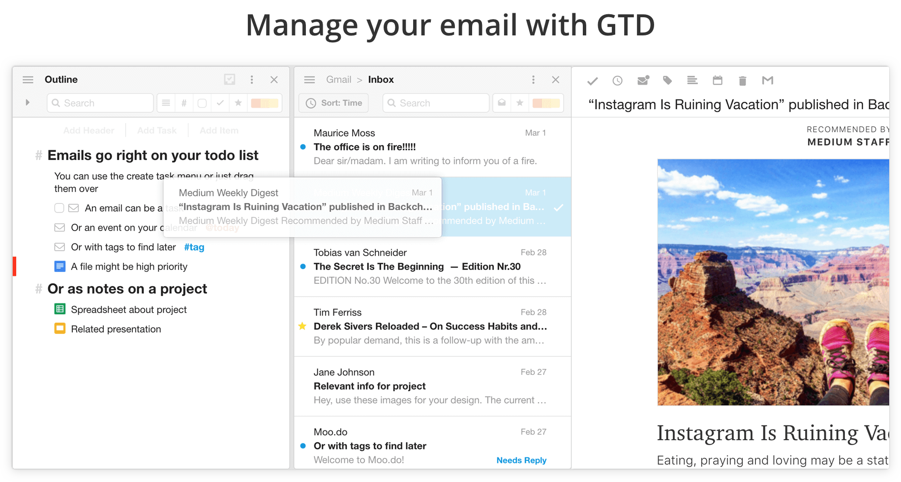Toggle the checkmark icon in Outline header
The height and width of the screenshot is (482, 901).
230,79
